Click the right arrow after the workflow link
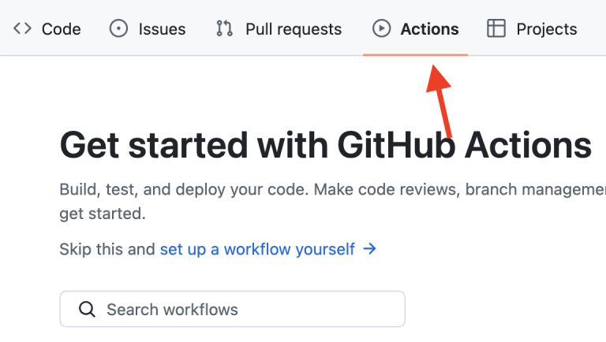This screenshot has width=606, height=342. [369, 249]
